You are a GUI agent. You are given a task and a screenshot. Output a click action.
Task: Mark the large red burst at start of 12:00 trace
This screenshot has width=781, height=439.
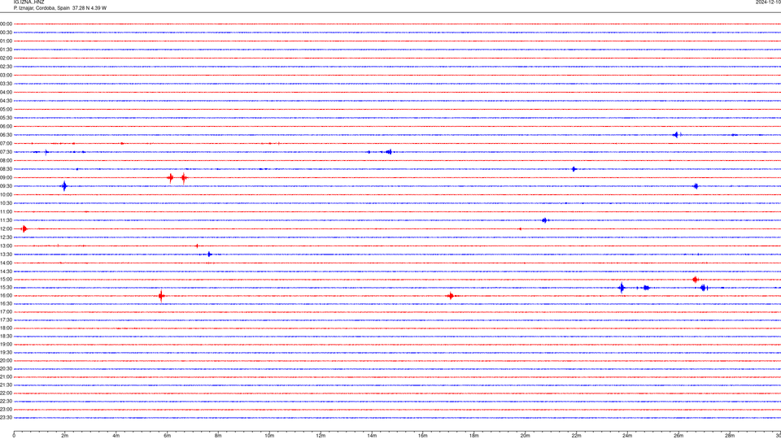[x=24, y=229]
